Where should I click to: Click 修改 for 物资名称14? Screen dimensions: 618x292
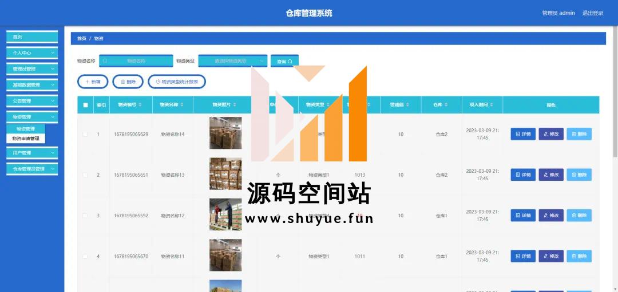tap(551, 134)
